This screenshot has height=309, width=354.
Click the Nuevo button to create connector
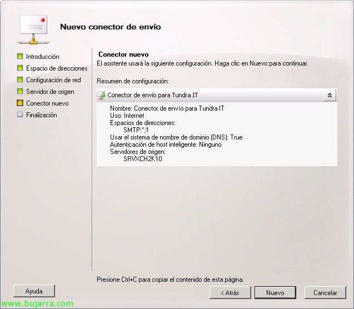tap(275, 292)
